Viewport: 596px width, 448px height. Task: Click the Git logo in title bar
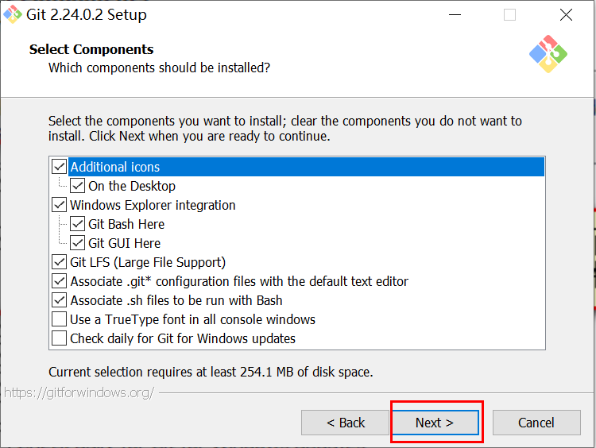point(14,14)
